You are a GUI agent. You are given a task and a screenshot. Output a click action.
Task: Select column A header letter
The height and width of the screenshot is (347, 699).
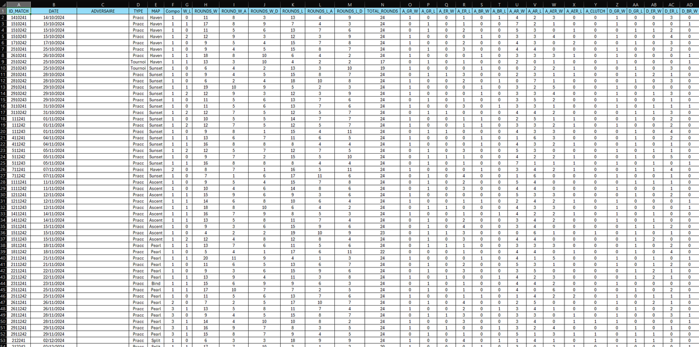pos(20,4)
